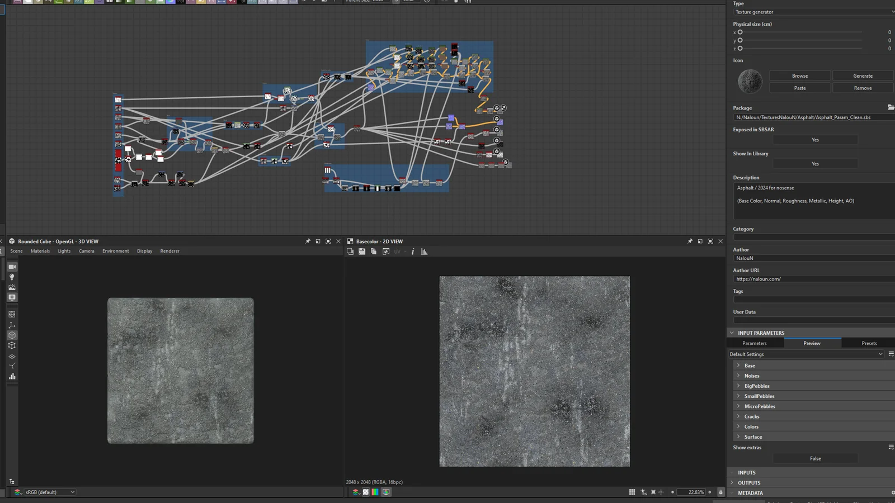Click the environment image icon in 3D view sidebar
This screenshot has height=503, width=895.
click(x=12, y=287)
